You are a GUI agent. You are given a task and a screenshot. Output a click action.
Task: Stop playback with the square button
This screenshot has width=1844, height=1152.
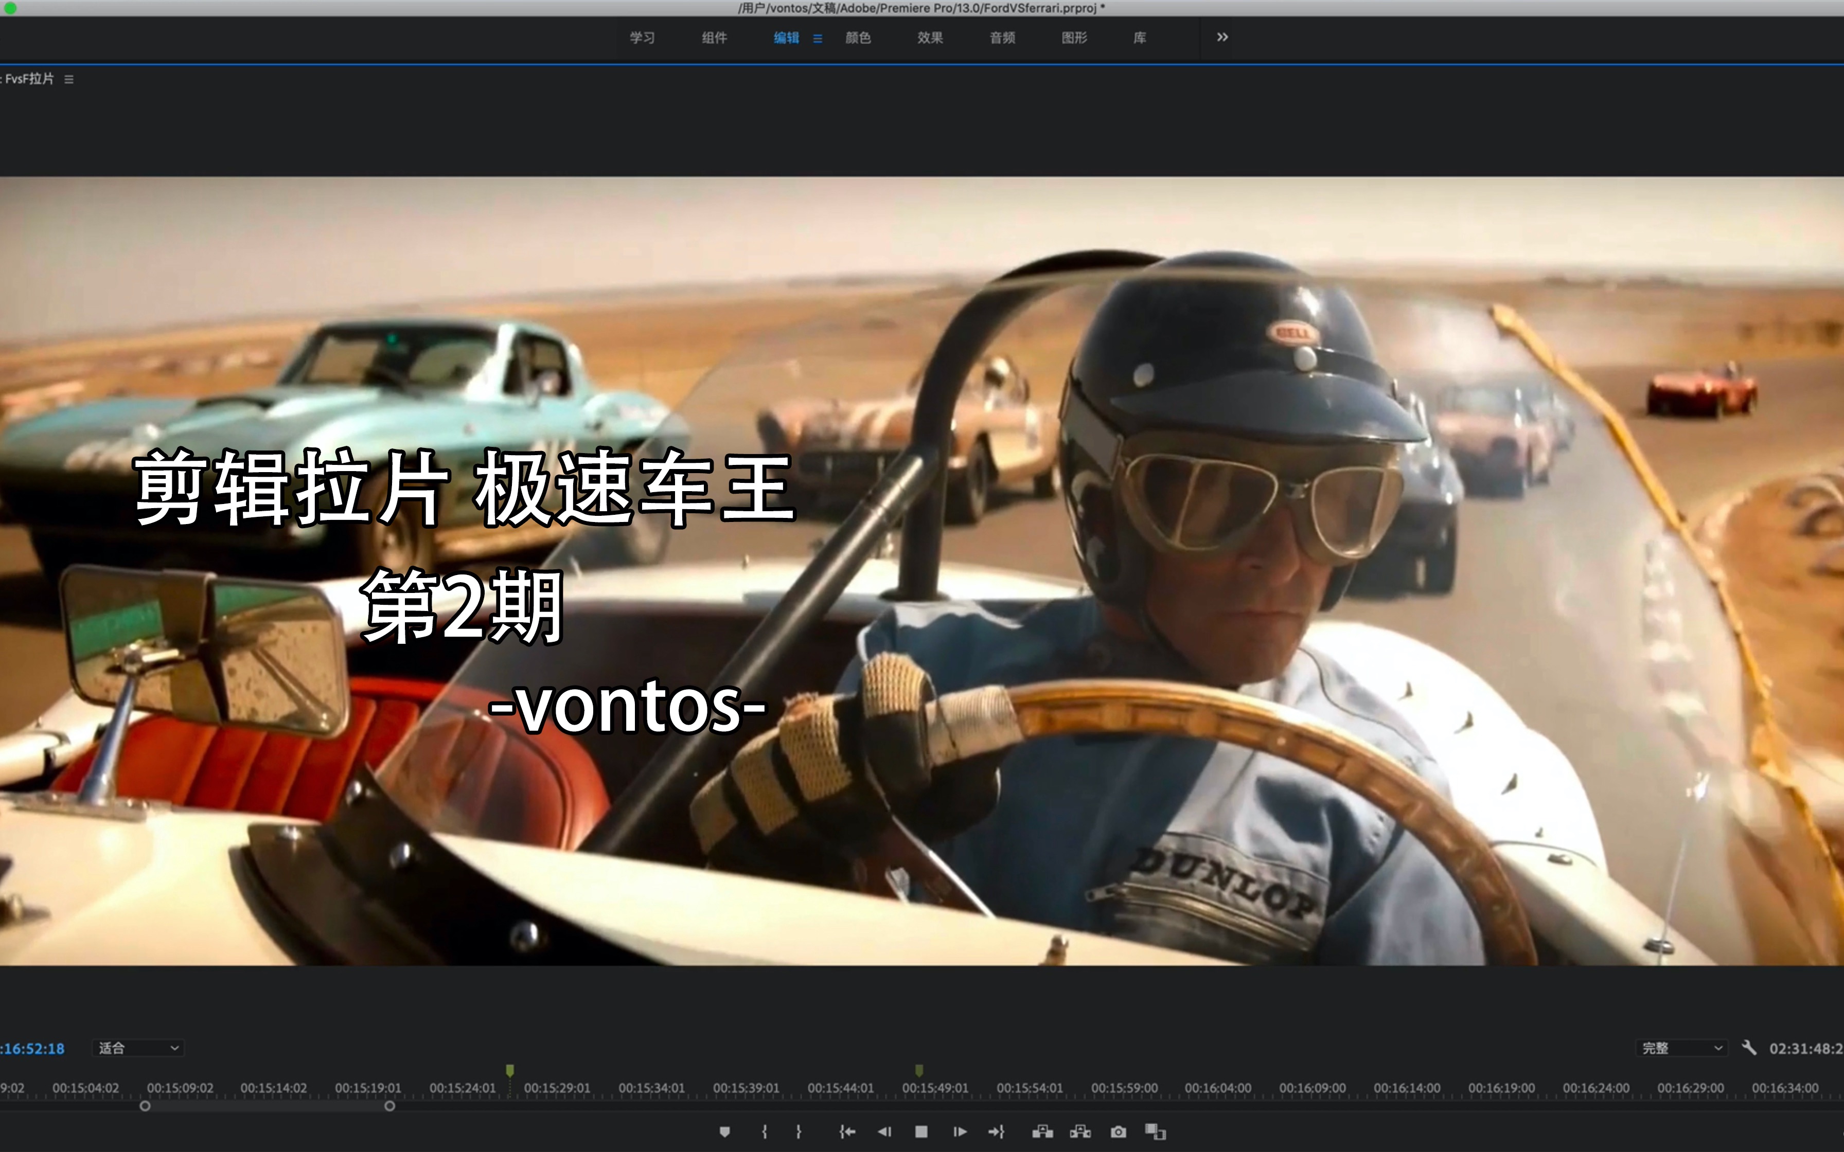point(921,1131)
